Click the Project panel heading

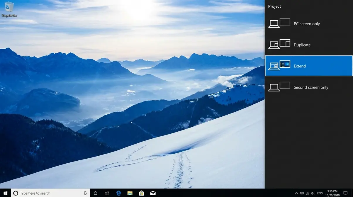[x=274, y=6]
